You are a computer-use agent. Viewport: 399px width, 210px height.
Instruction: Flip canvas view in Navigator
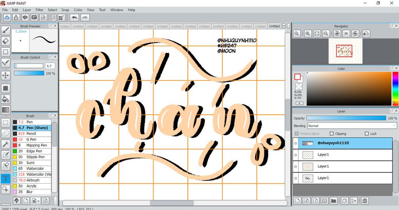[x=366, y=33]
